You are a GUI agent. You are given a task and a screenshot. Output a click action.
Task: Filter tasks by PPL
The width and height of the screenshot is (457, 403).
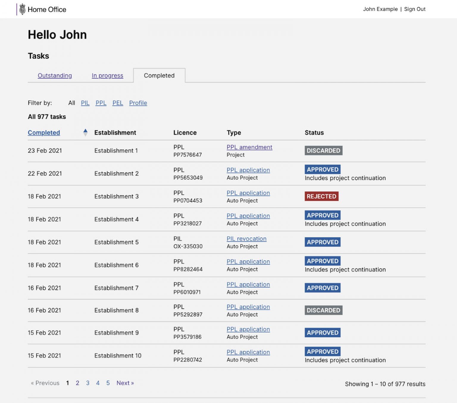101,103
